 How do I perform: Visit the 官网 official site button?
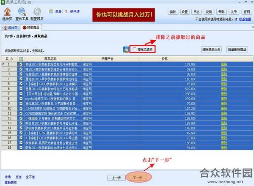(x=247, y=12)
